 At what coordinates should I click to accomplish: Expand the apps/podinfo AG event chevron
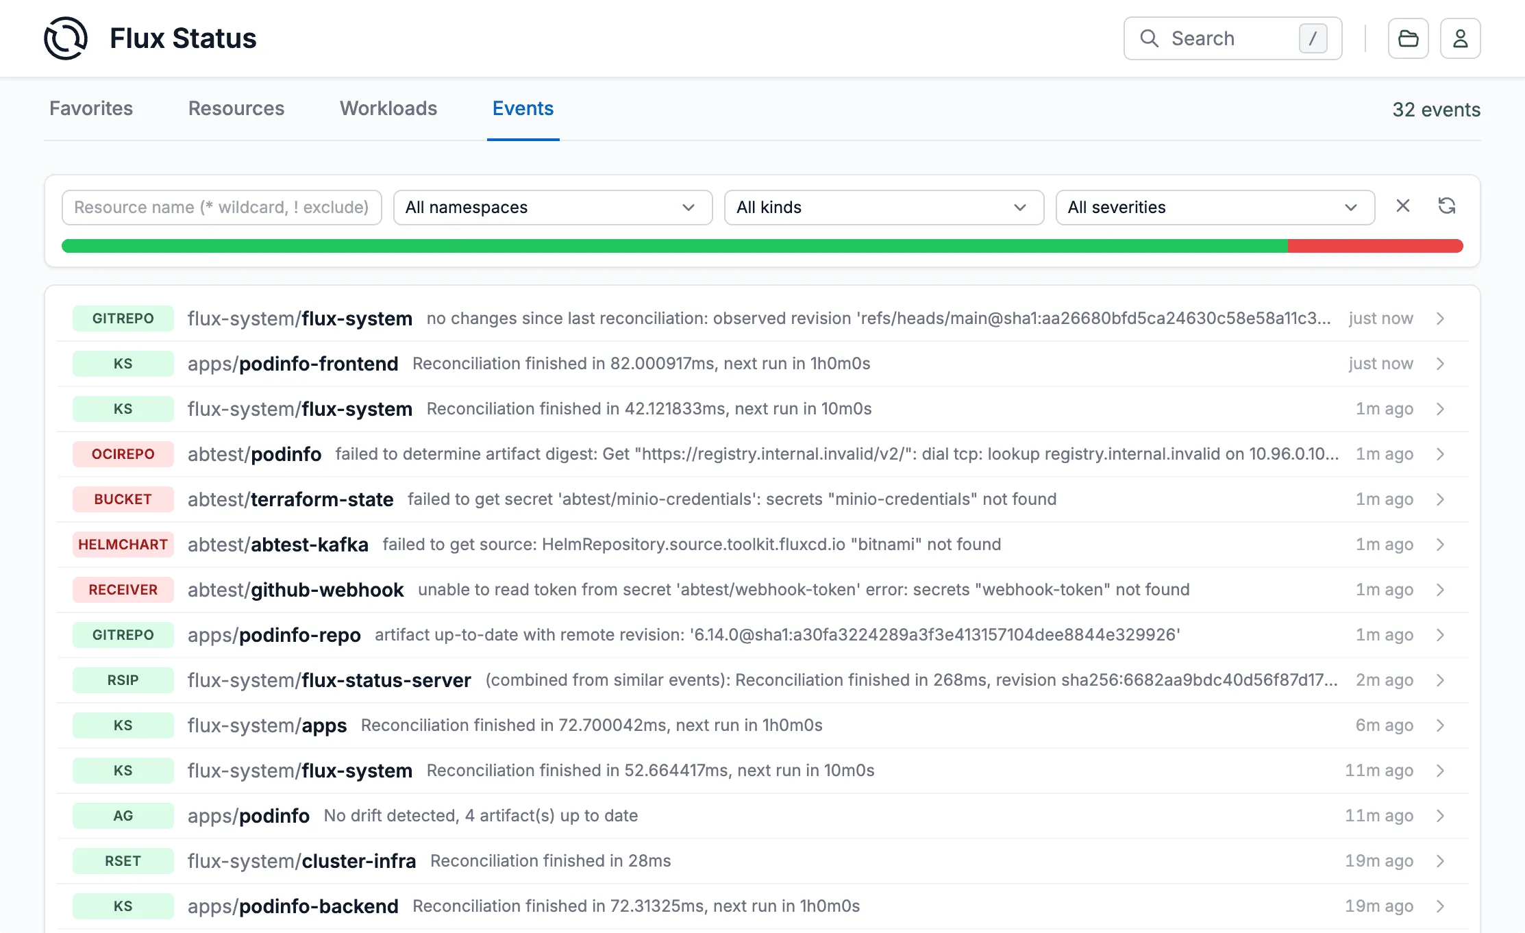(x=1440, y=816)
